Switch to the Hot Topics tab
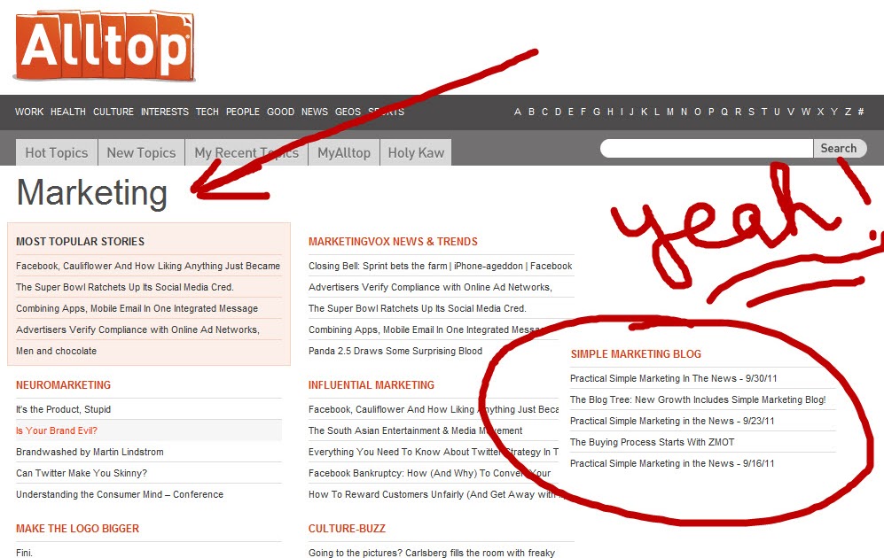The image size is (884, 558). [x=55, y=152]
